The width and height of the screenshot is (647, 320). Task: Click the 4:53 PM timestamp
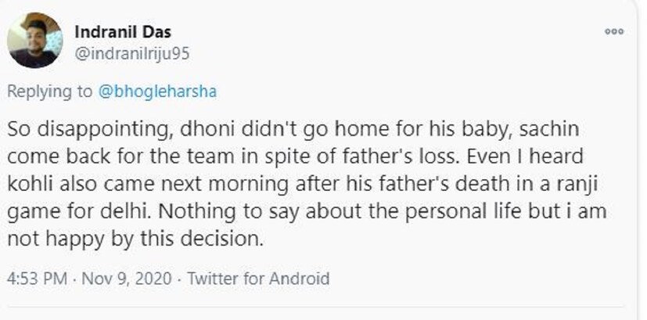[37, 279]
